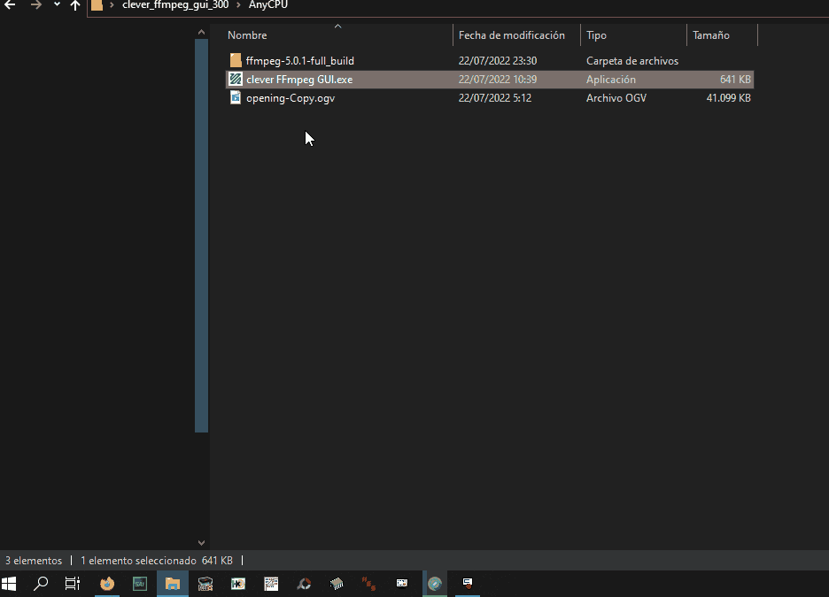Screen dimensions: 829x597
Task: Open Firefox from the taskbar
Action: 107,583
